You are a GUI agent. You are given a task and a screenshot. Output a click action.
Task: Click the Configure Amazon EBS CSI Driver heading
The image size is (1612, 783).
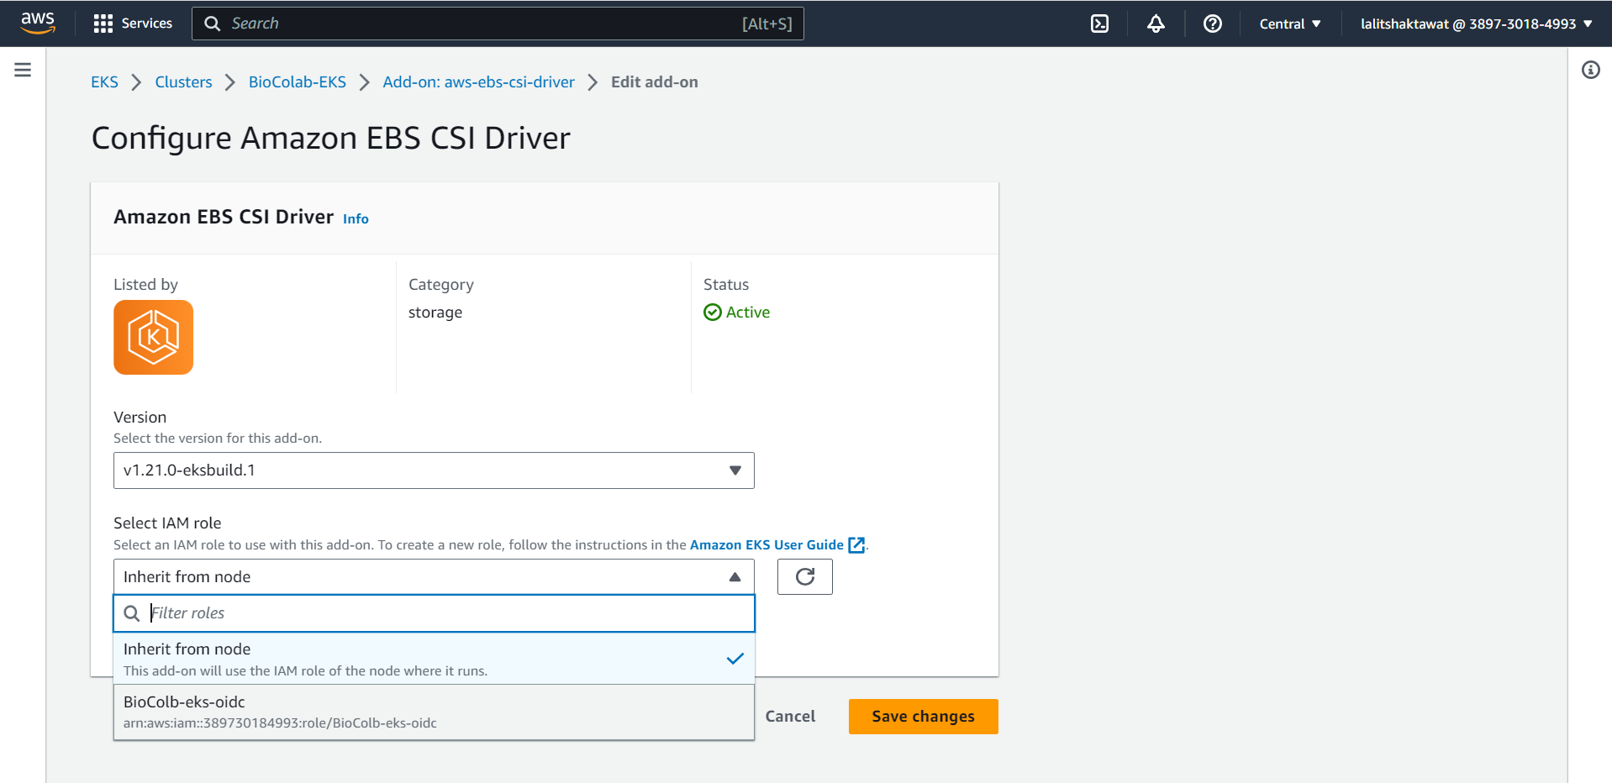pyautogui.click(x=330, y=138)
